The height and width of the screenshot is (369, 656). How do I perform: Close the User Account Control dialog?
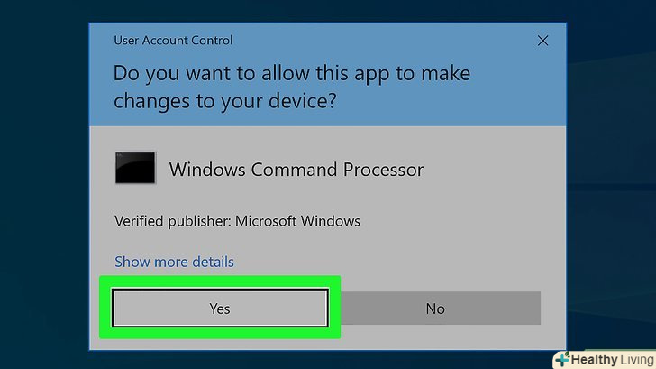[x=542, y=41]
